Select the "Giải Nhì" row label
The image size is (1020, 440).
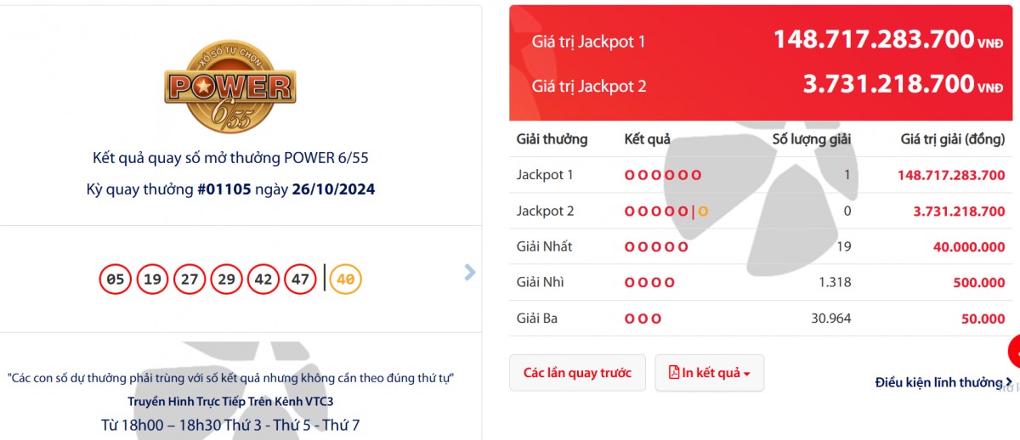(541, 282)
